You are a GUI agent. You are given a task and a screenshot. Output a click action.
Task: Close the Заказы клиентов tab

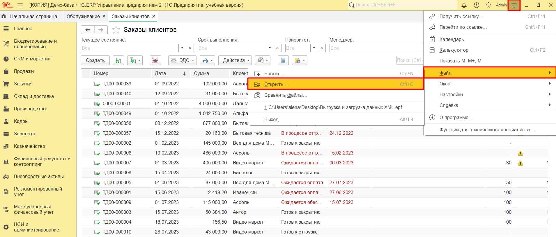click(x=154, y=16)
